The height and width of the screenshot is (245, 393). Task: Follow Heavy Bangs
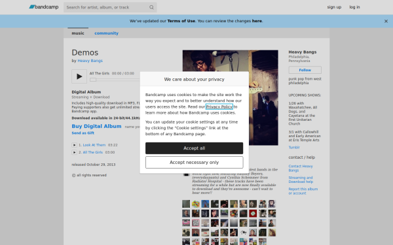click(305, 70)
